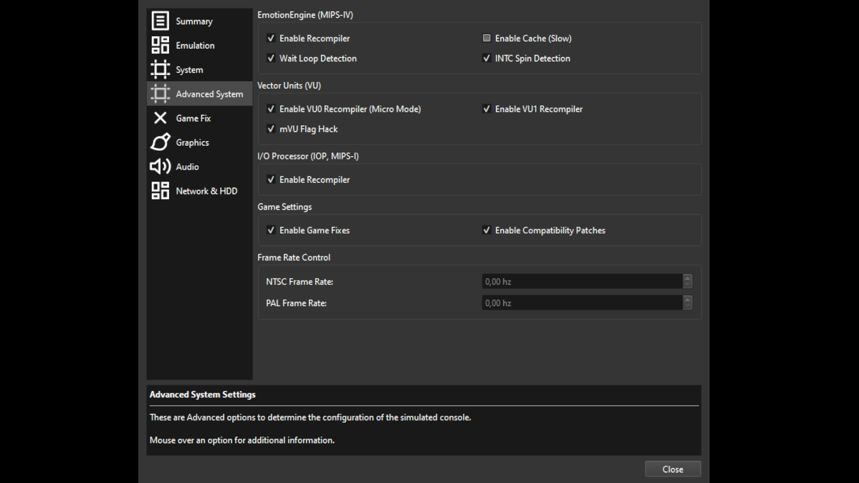This screenshot has width=859, height=483.
Task: Click the Audio speaker icon
Action: pos(160,166)
